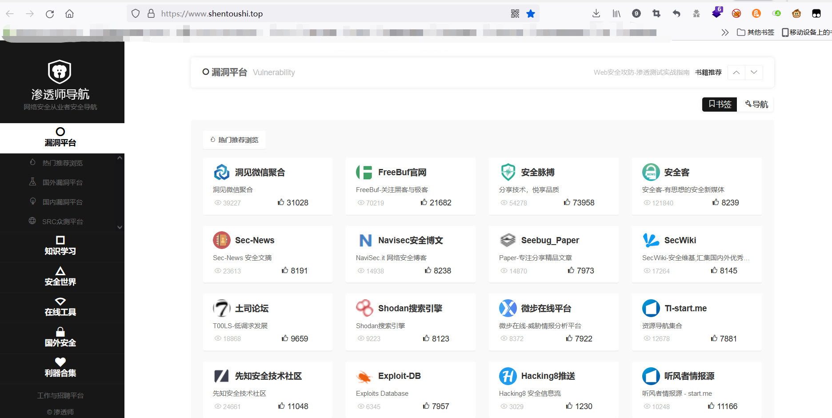
Task: Select the 在线工具 sidebar section
Action: click(x=60, y=307)
